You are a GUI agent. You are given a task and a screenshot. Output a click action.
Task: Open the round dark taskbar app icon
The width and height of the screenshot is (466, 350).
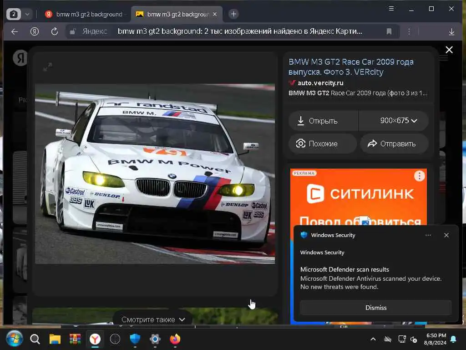point(115,339)
